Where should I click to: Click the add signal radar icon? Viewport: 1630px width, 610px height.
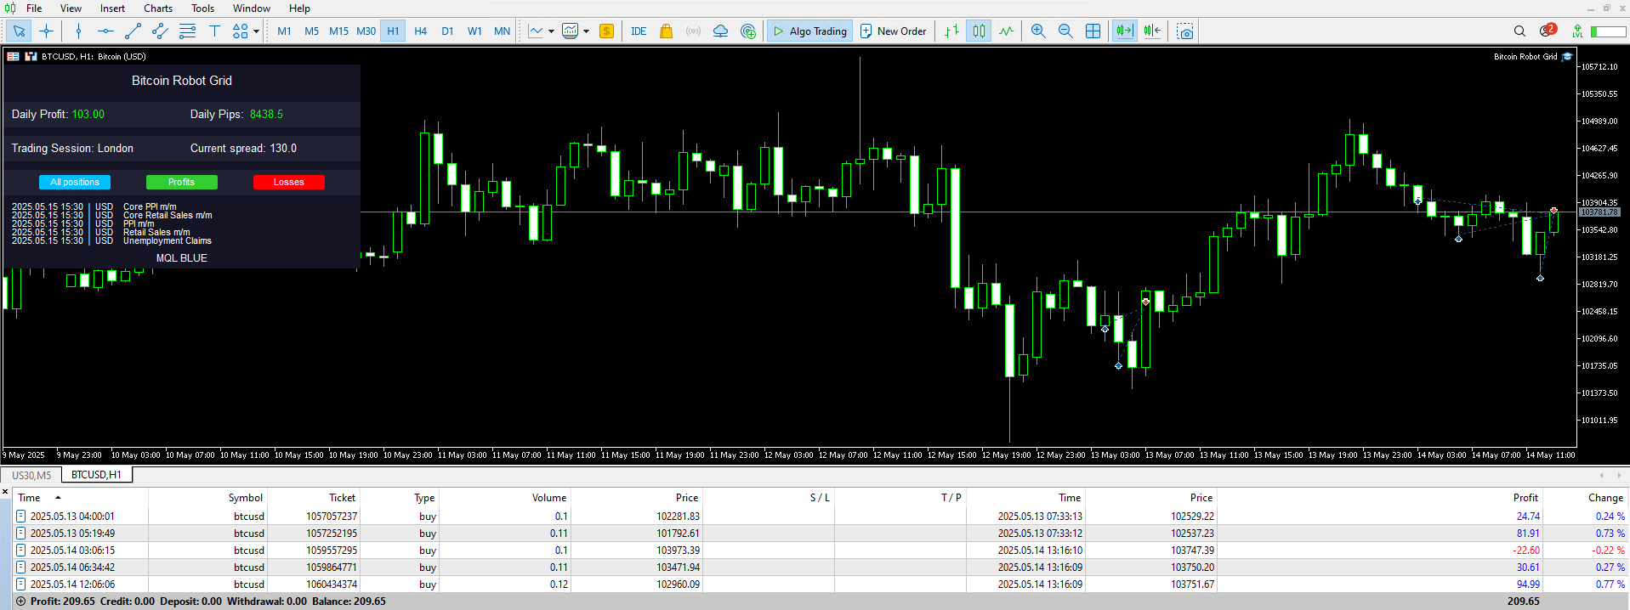748,31
